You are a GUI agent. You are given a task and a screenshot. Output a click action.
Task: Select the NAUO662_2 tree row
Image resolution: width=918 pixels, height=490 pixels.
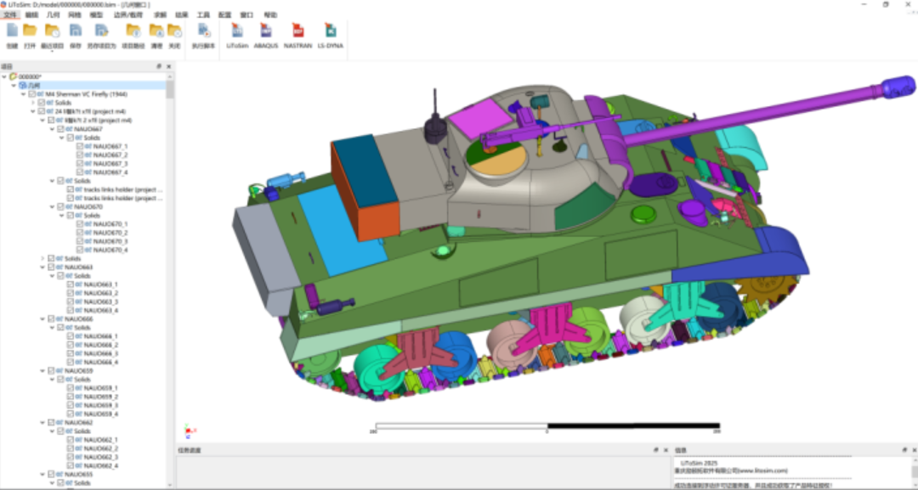(x=93, y=448)
